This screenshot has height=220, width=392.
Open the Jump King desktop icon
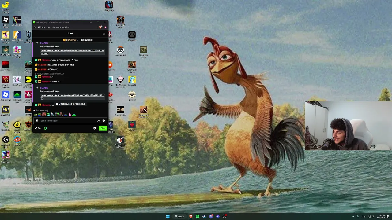tap(109, 6)
